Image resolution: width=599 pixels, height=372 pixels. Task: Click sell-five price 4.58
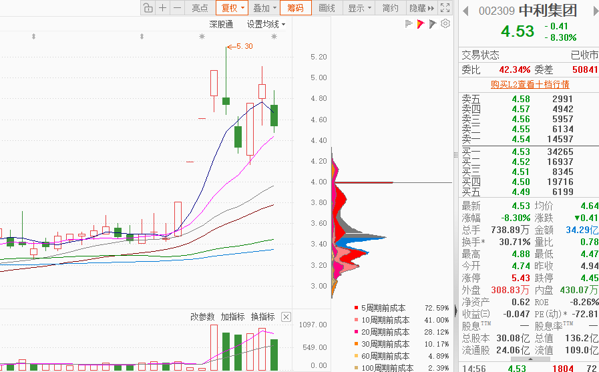point(521,99)
